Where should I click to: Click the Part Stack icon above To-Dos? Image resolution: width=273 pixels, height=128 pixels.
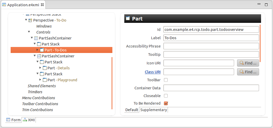click(39, 44)
